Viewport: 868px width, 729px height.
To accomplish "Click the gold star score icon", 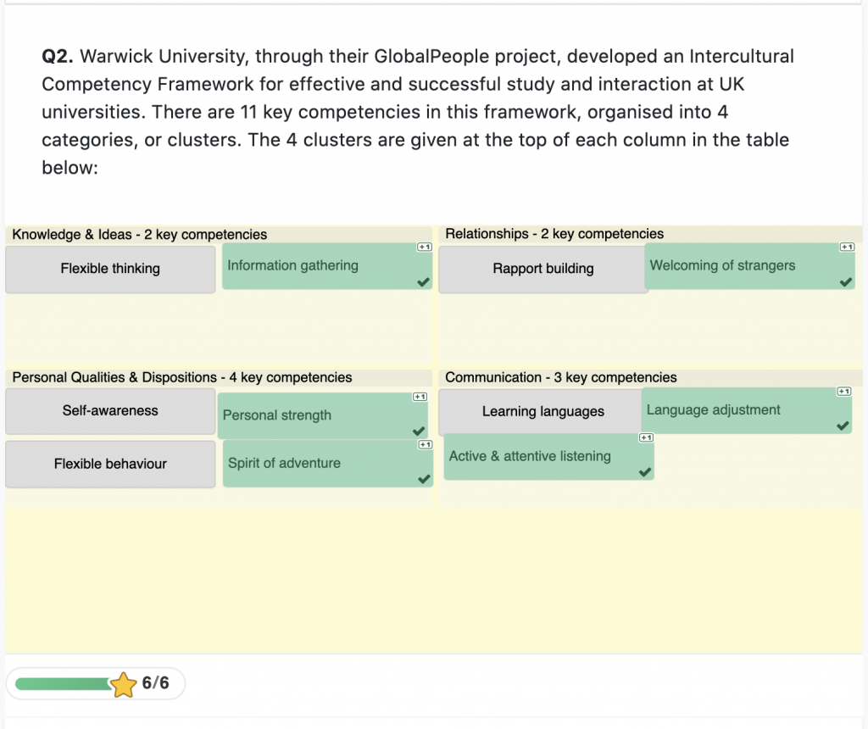I will pyautogui.click(x=124, y=684).
